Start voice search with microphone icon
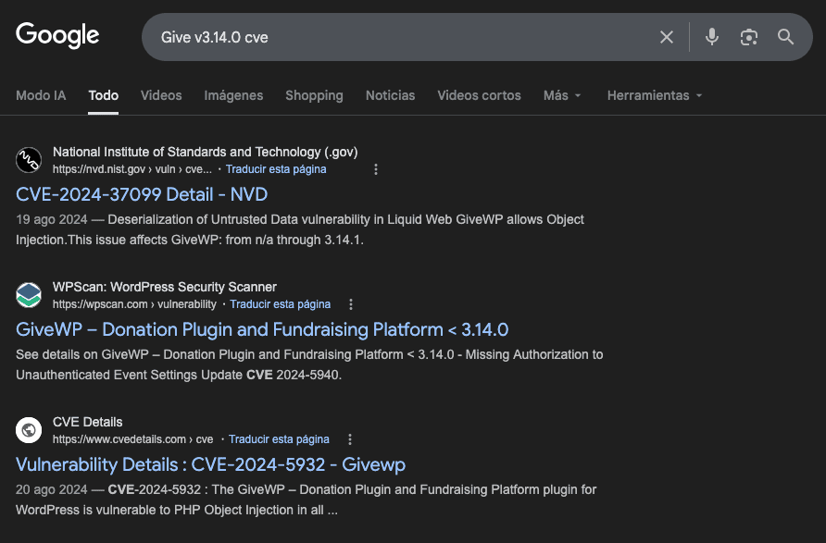Viewport: 826px width, 543px height. pos(711,37)
